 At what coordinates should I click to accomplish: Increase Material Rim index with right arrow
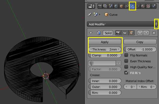pyautogui.click(x=154, y=87)
